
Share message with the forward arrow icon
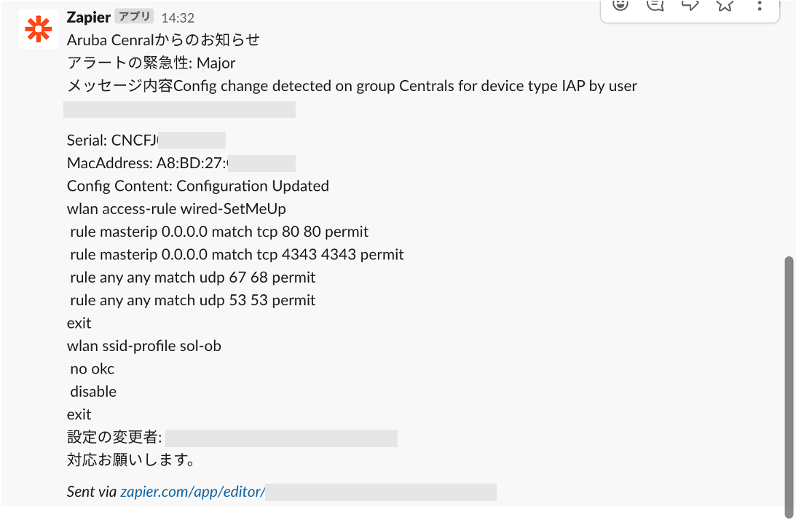[690, 5]
